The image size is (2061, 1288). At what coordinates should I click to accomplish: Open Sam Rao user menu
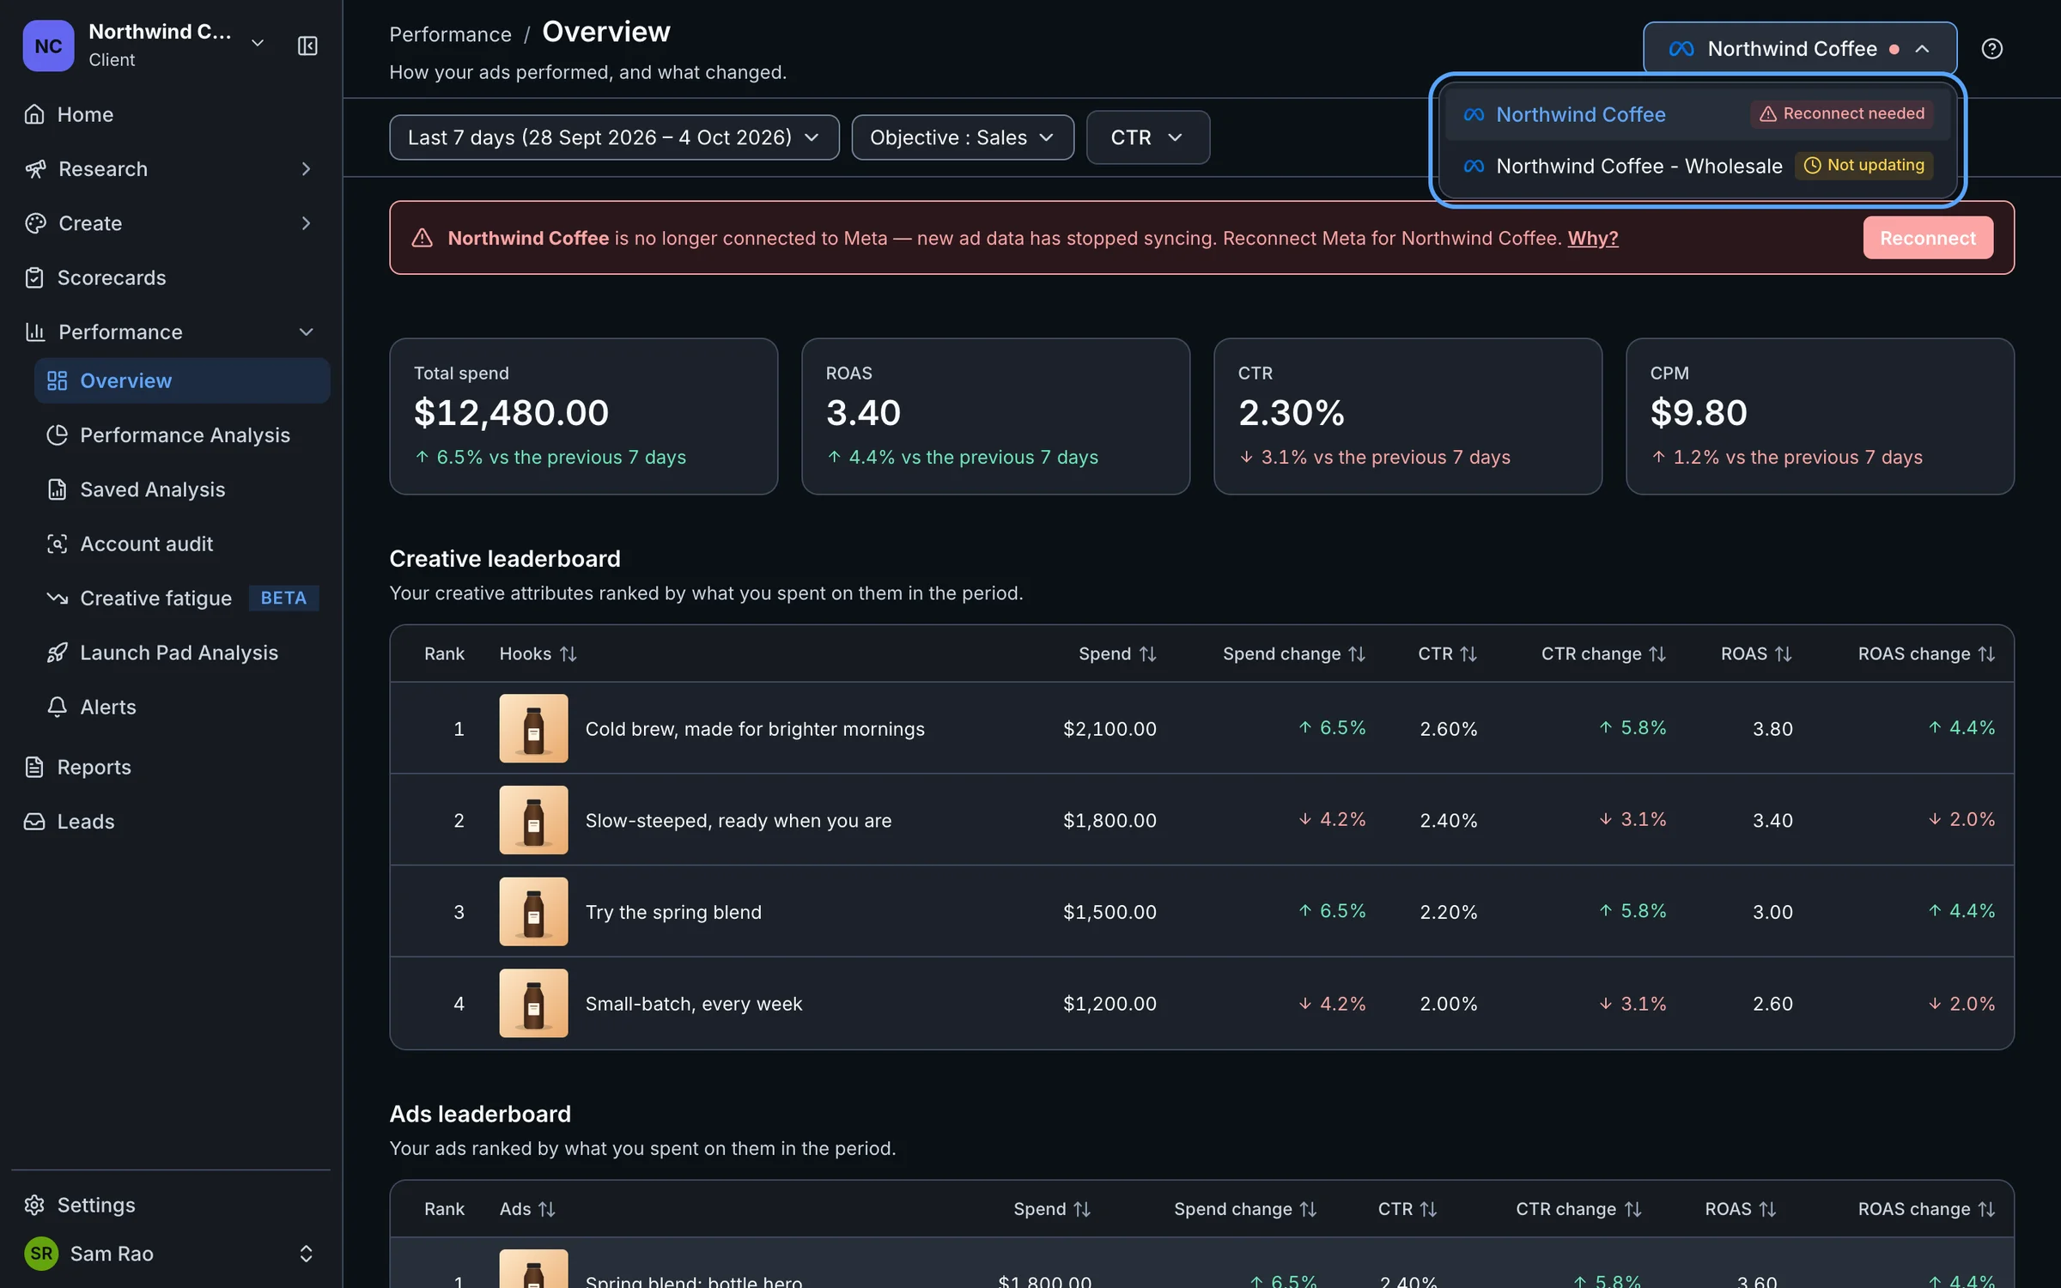point(171,1254)
